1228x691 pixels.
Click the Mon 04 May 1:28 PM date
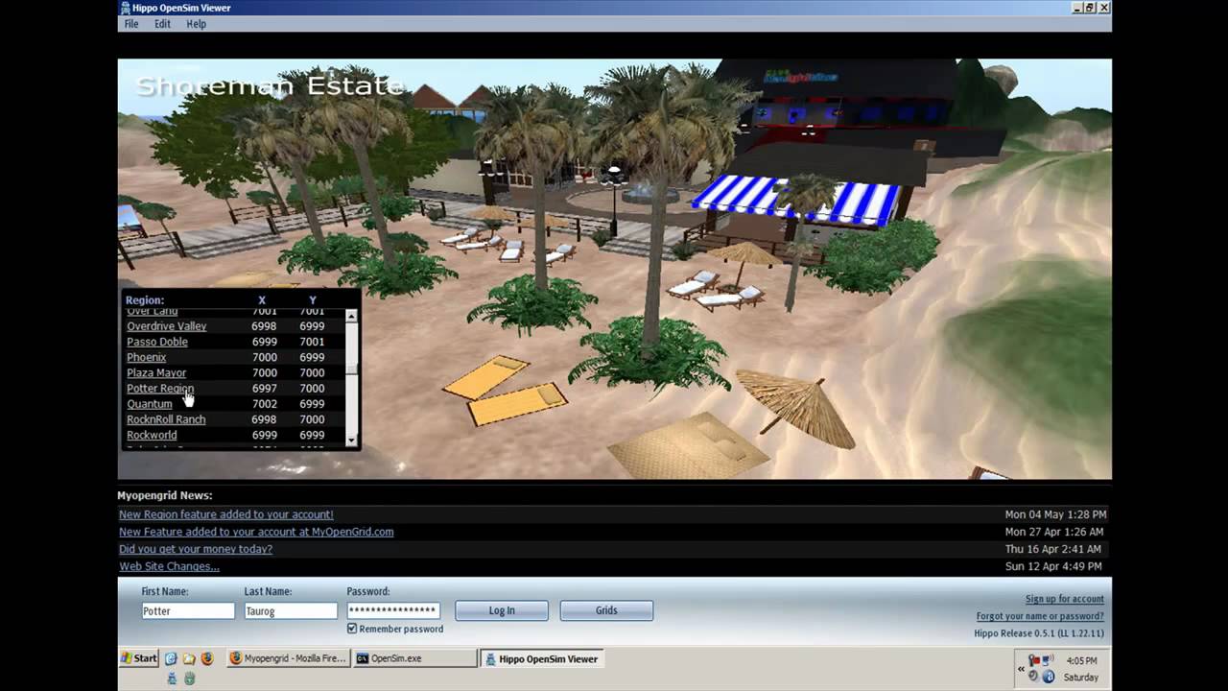(x=1055, y=514)
